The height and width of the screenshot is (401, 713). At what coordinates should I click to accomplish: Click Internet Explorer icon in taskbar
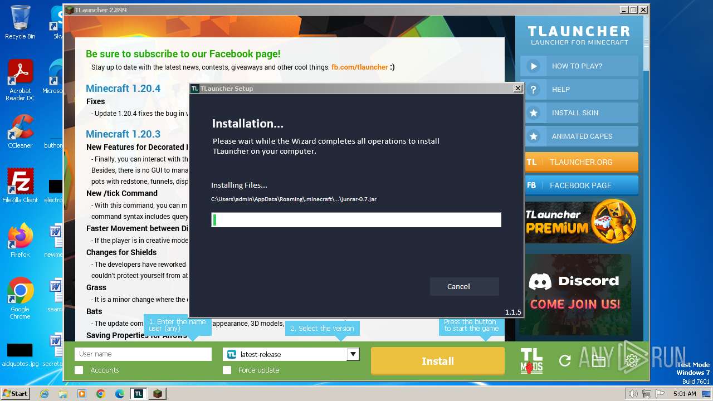(44, 394)
